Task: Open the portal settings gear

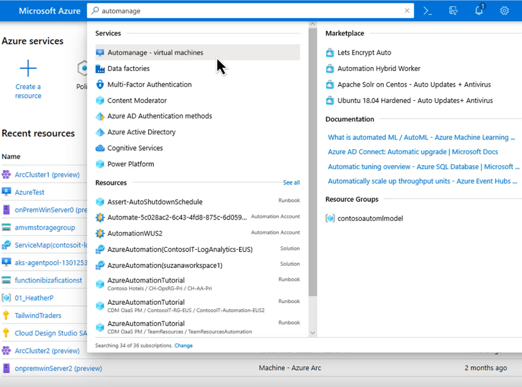Action: [x=504, y=11]
